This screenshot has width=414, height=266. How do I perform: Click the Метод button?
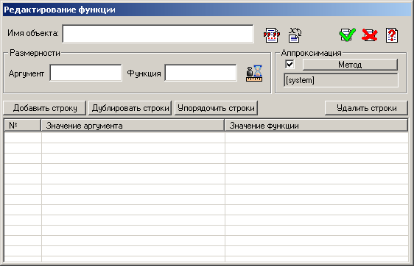pos(350,65)
